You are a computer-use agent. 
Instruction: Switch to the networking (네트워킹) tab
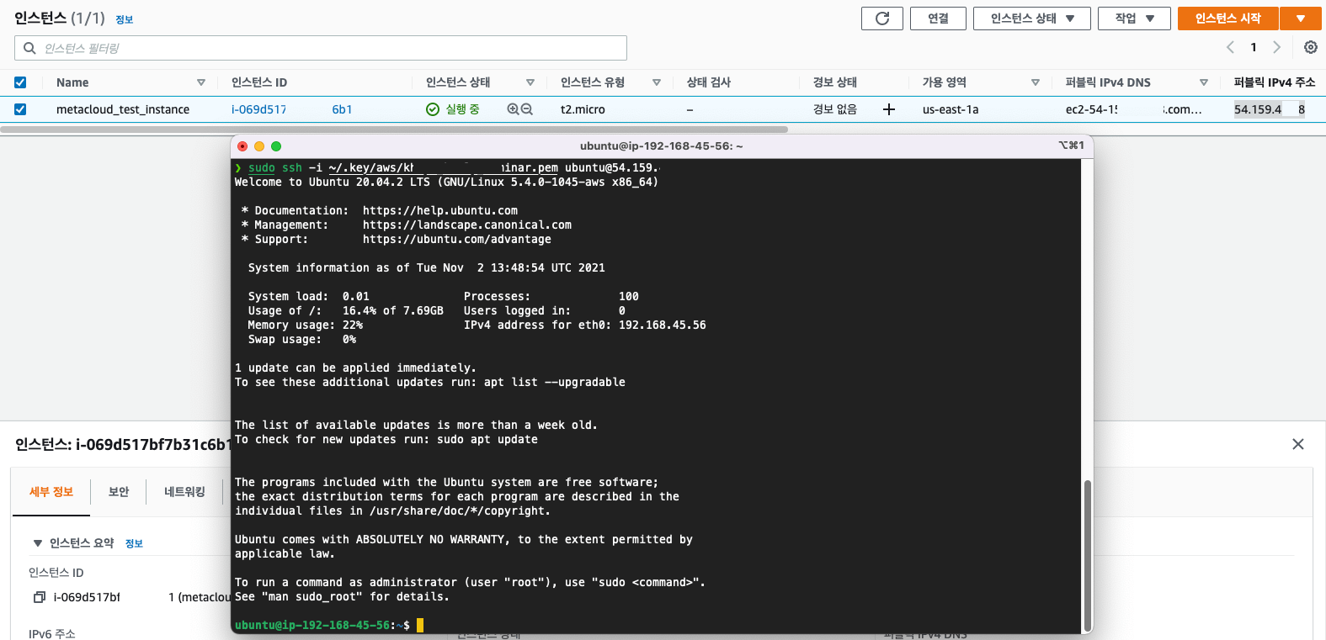pyautogui.click(x=184, y=492)
